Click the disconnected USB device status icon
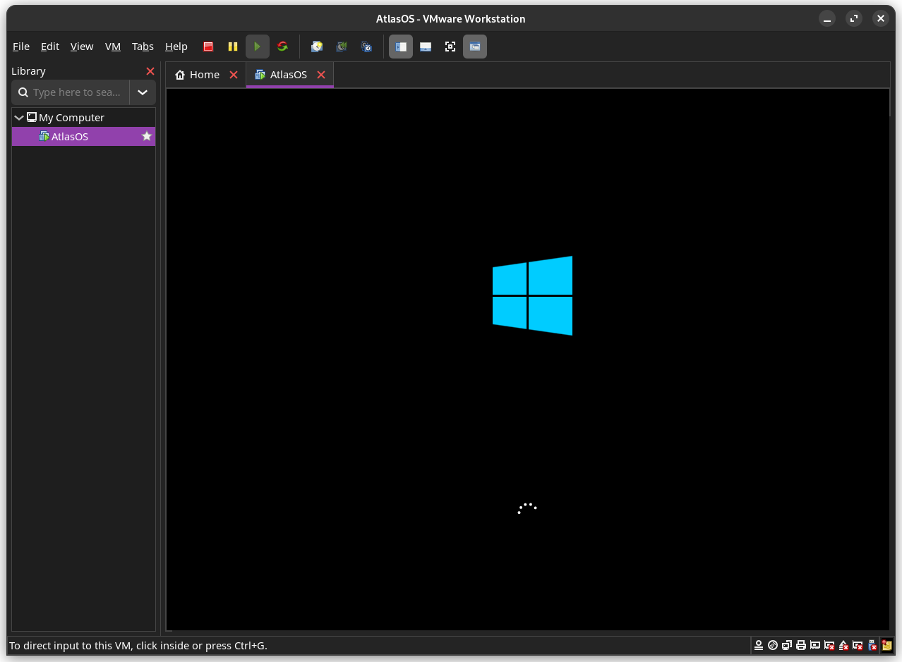The image size is (902, 662). click(872, 645)
